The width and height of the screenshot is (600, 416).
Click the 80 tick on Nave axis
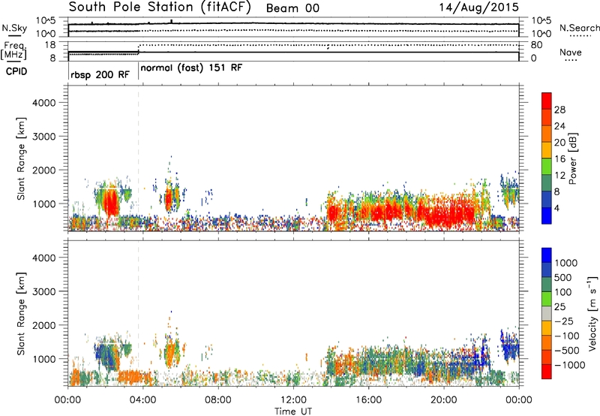tap(536, 45)
